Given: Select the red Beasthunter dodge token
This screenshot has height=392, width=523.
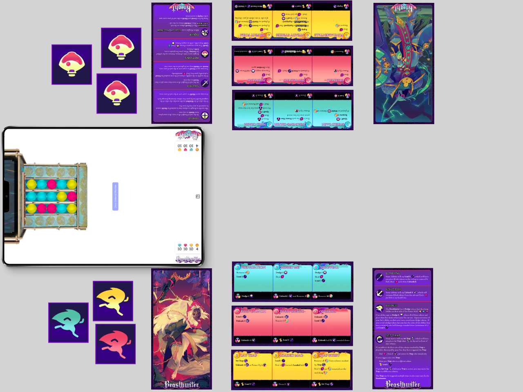Looking at the screenshot, I should click(115, 344).
